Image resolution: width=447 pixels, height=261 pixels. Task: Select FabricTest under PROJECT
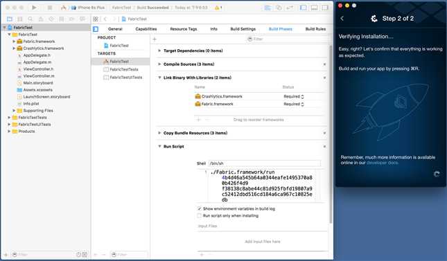(x=119, y=46)
